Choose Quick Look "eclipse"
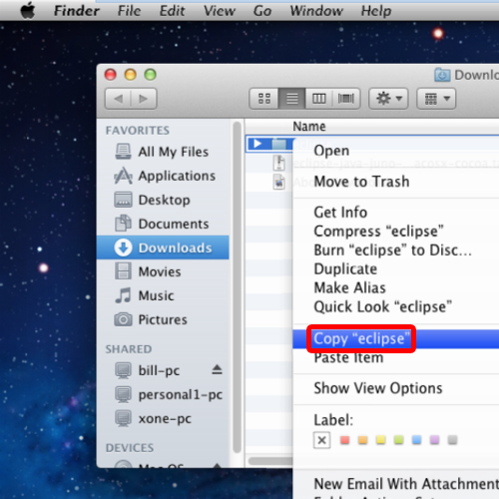The height and width of the screenshot is (499, 499). click(x=396, y=306)
